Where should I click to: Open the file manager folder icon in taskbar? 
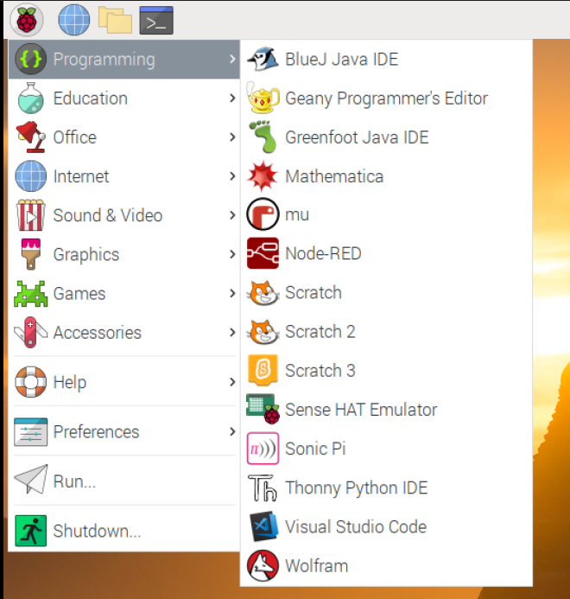click(115, 20)
